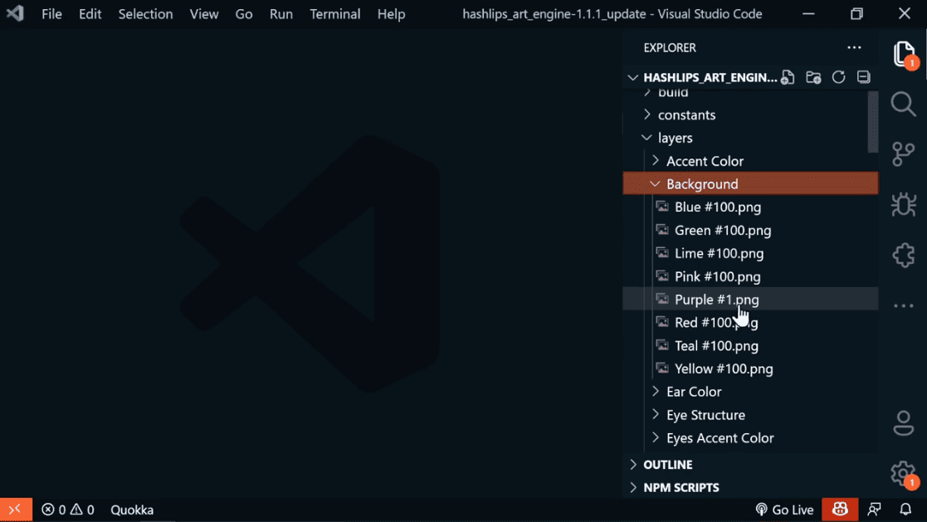Collapse the Background folder
The width and height of the screenshot is (927, 522).
click(x=655, y=184)
